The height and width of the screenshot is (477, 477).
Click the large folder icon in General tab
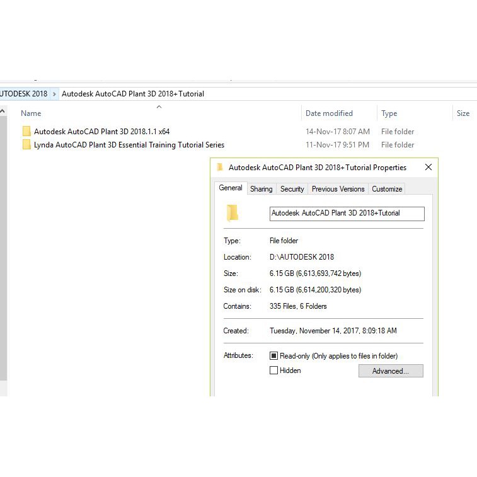pyautogui.click(x=233, y=213)
